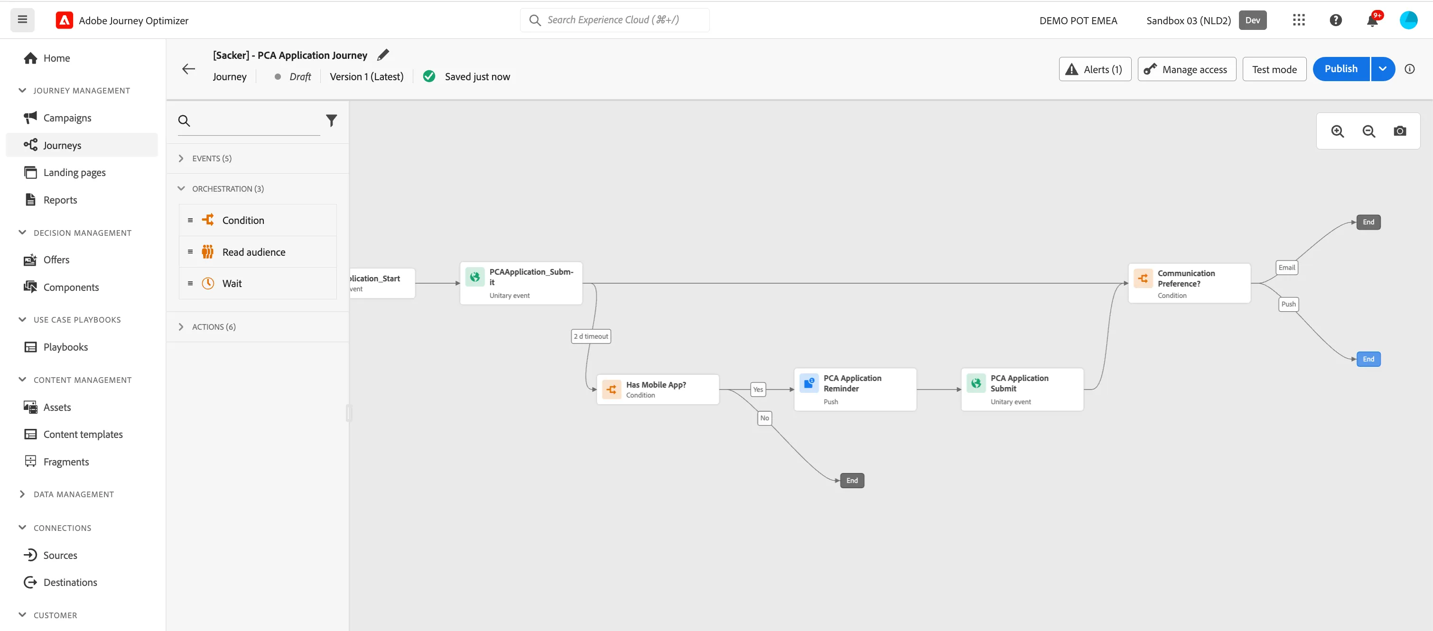Click the 2 d timeout path label
This screenshot has height=631, width=1433.
591,336
